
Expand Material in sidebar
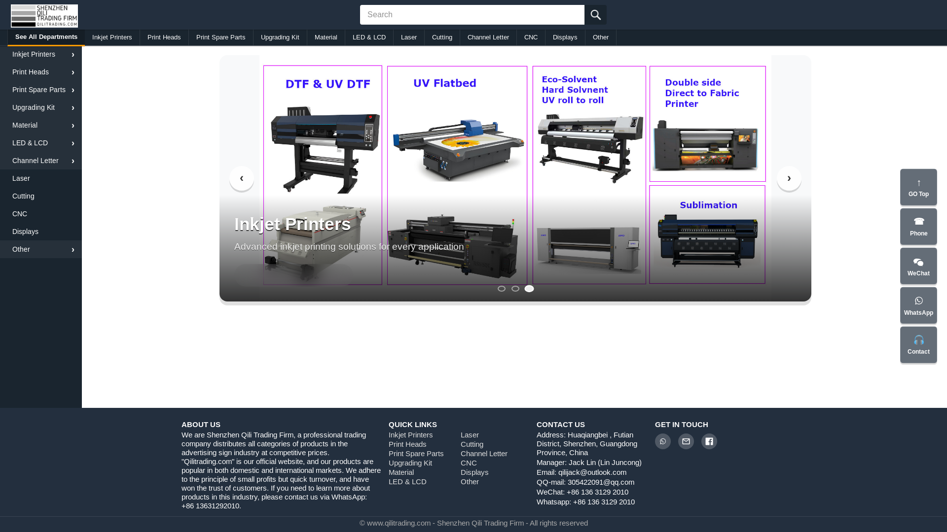tap(41, 125)
